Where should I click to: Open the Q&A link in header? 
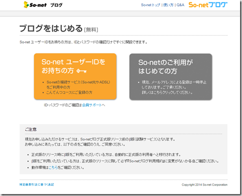coord(181,5)
